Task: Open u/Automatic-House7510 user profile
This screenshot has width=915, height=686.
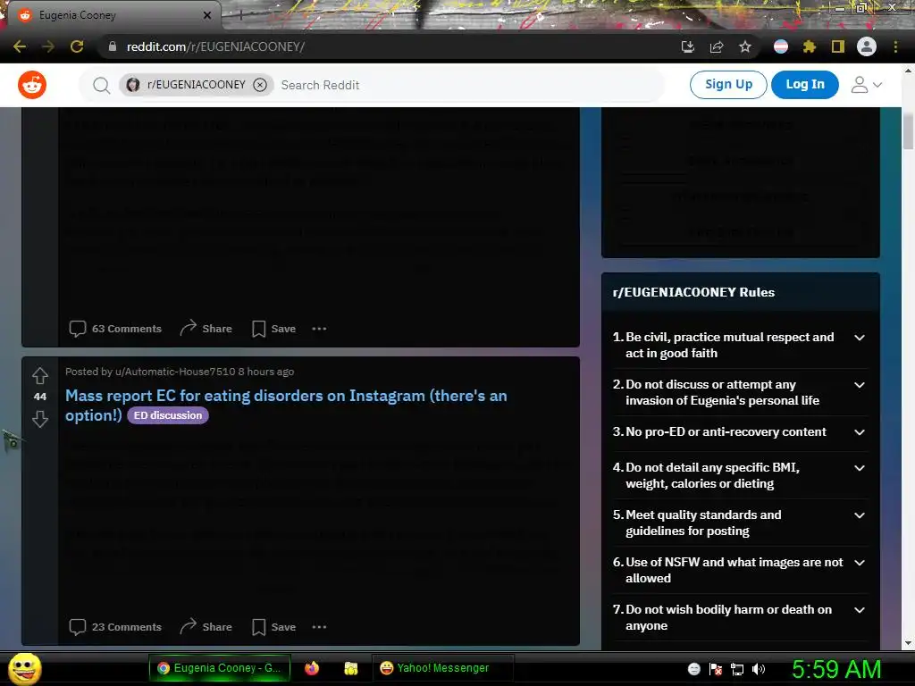Action: coord(175,372)
